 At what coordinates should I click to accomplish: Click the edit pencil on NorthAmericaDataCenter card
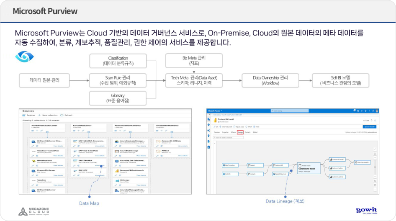(x=41, y=131)
